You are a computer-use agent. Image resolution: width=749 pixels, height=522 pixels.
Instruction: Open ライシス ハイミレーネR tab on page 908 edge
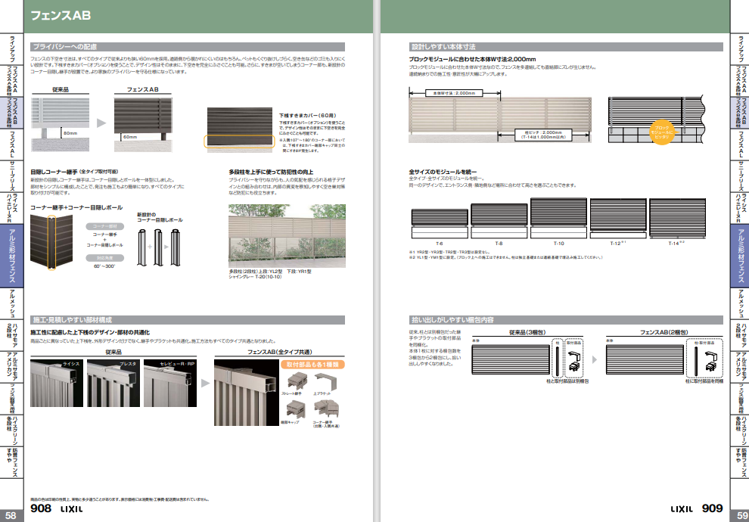point(11,208)
